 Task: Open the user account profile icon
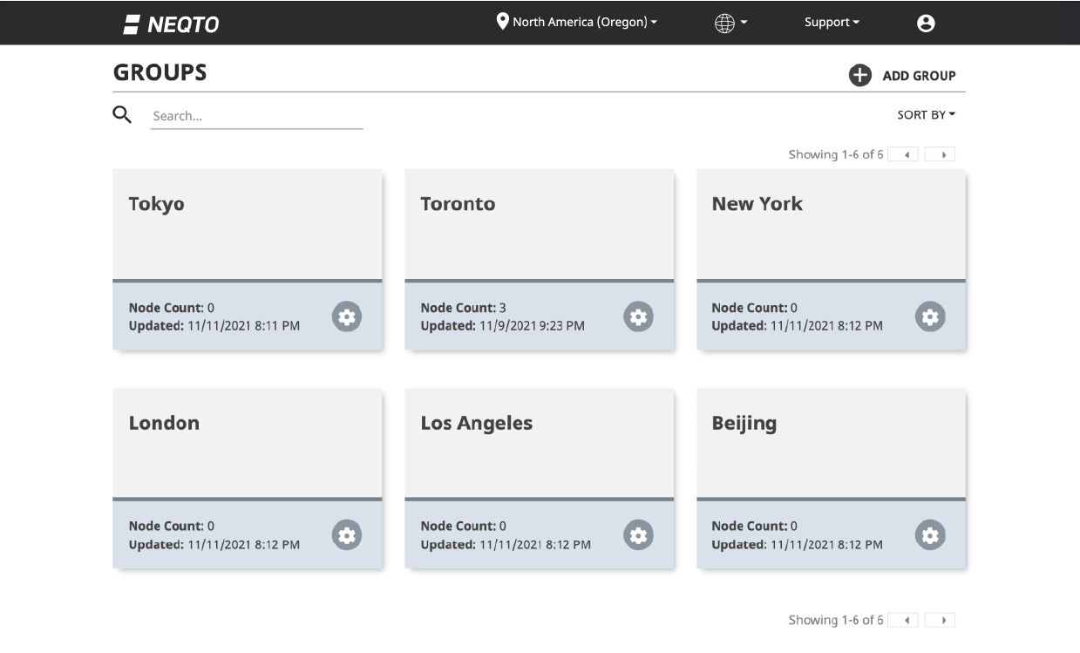click(x=926, y=22)
